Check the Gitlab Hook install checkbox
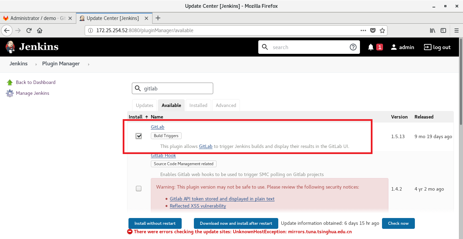 [139, 189]
